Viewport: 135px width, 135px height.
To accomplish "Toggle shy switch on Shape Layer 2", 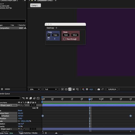I will coord(19,105).
